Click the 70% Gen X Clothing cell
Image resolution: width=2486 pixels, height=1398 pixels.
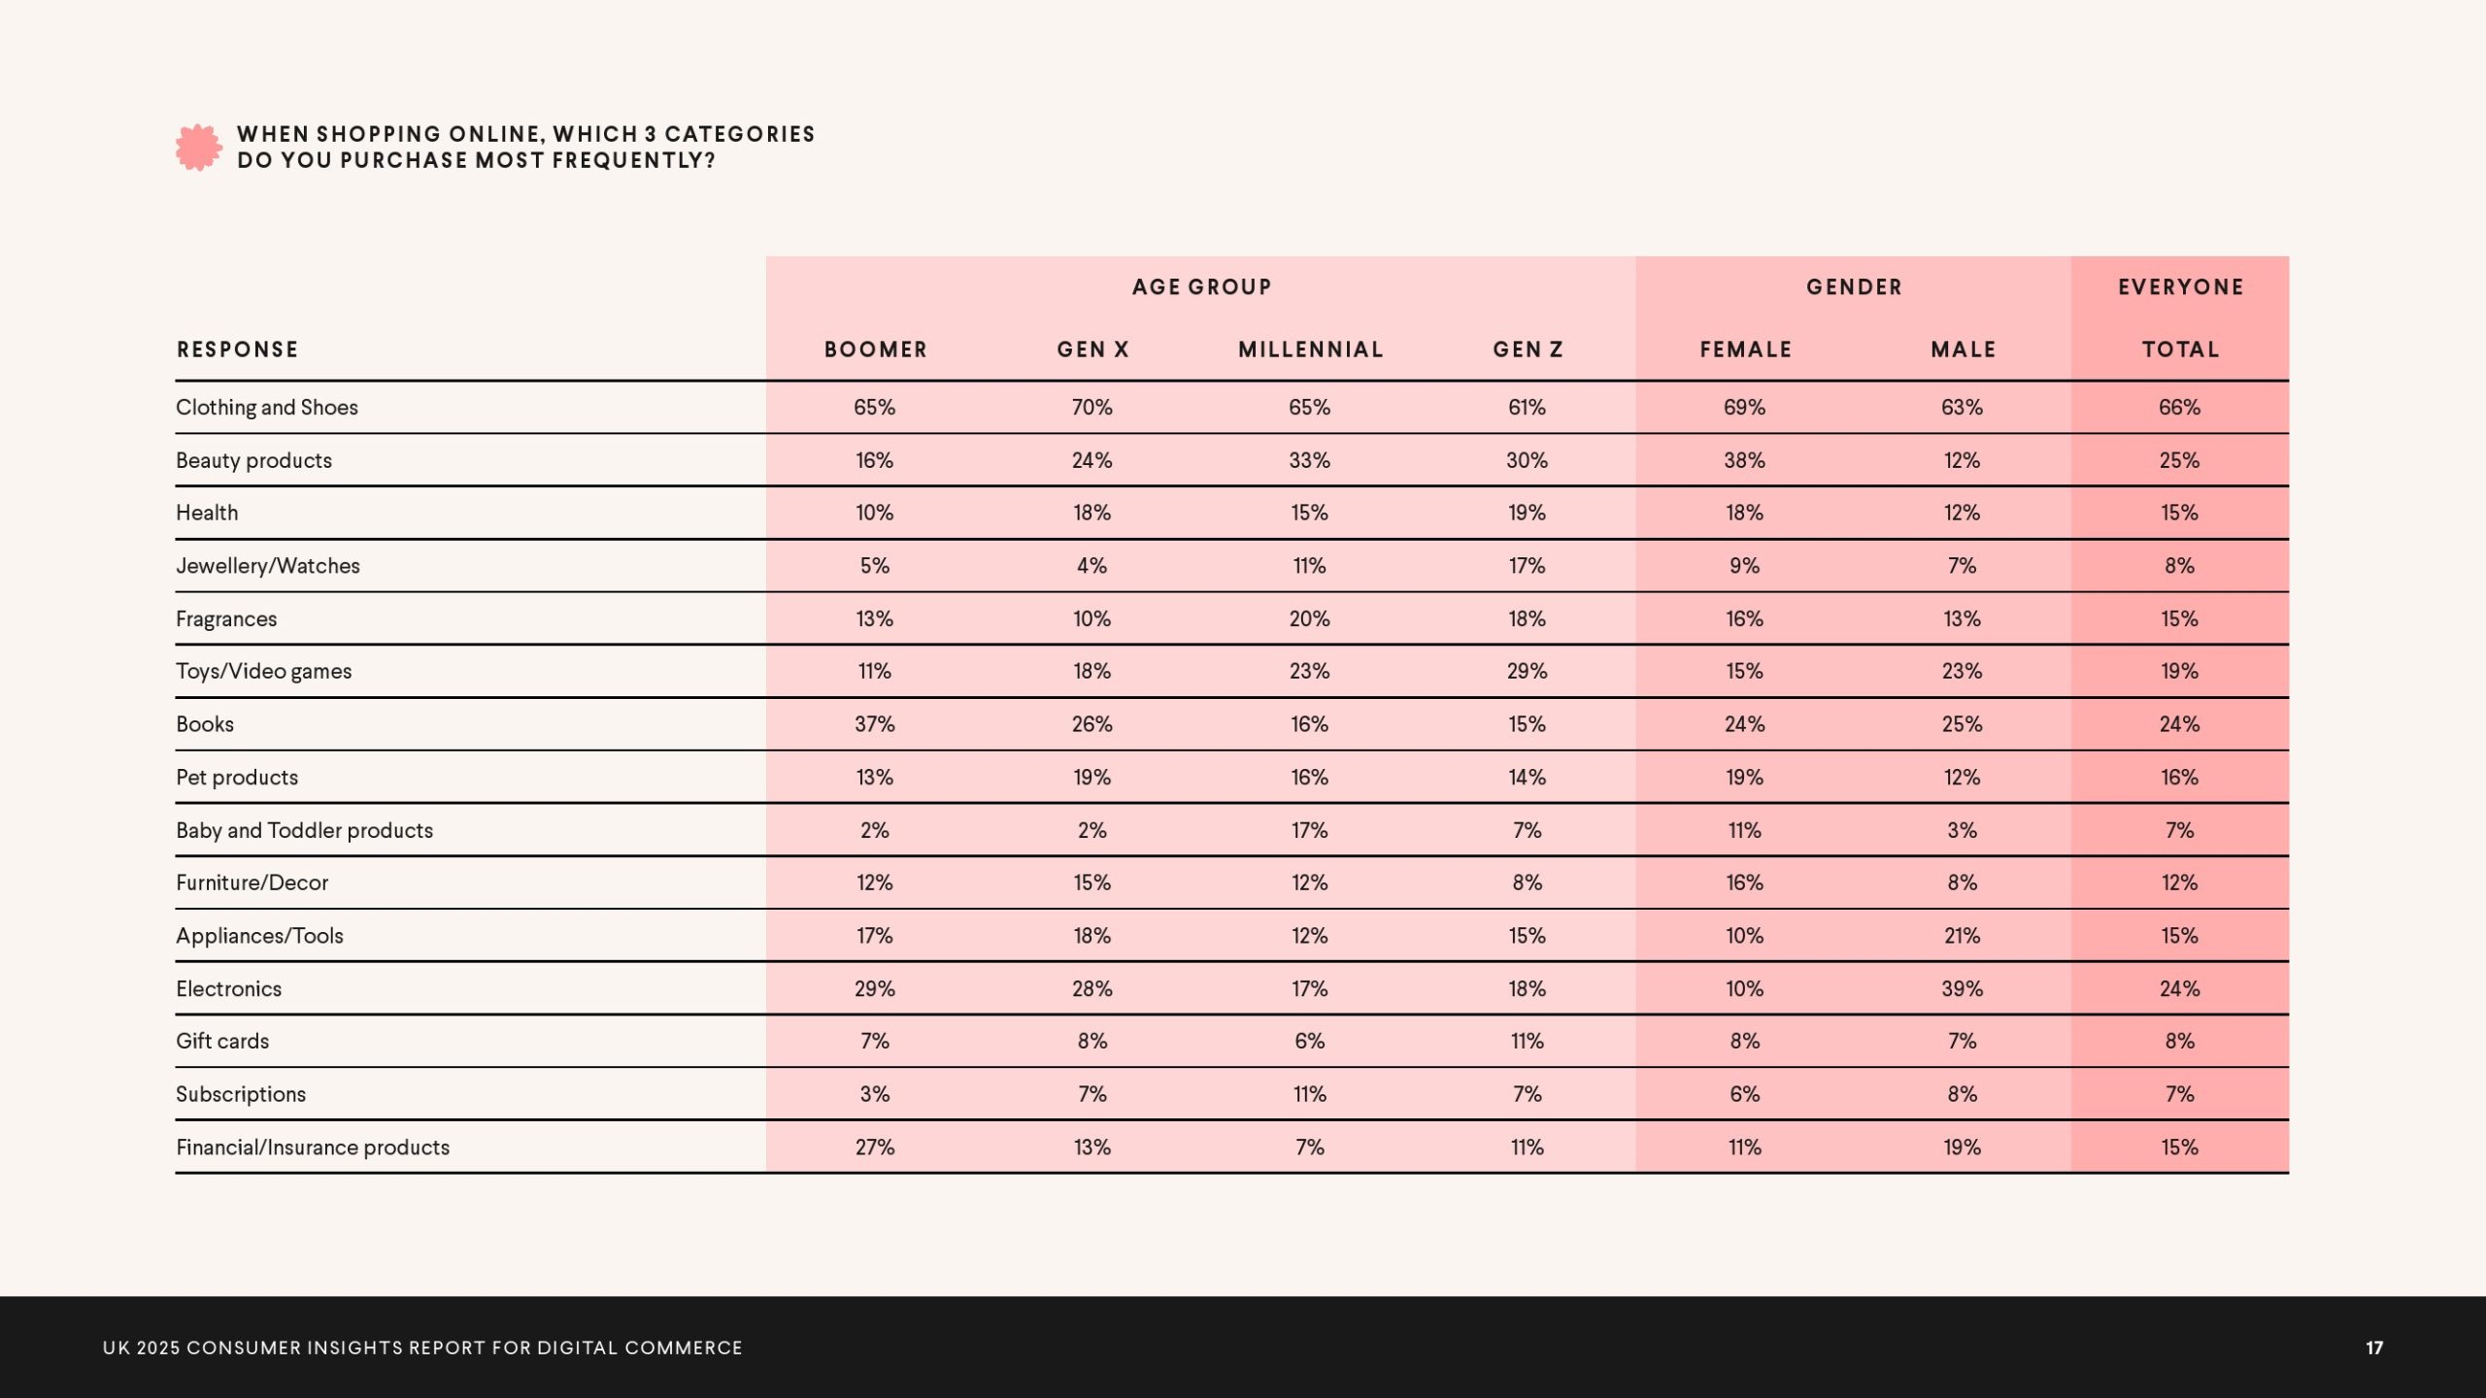1092,408
